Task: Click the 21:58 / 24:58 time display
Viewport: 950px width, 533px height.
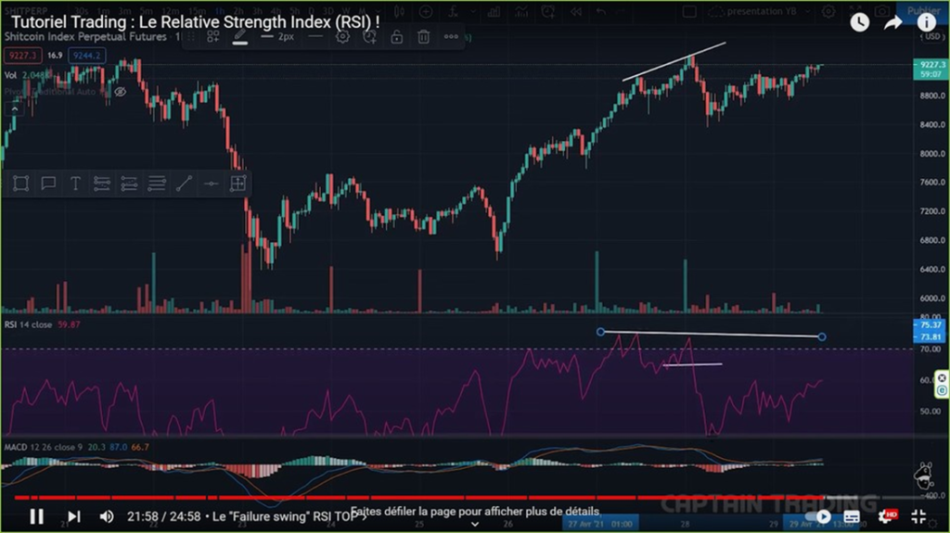Action: point(163,516)
